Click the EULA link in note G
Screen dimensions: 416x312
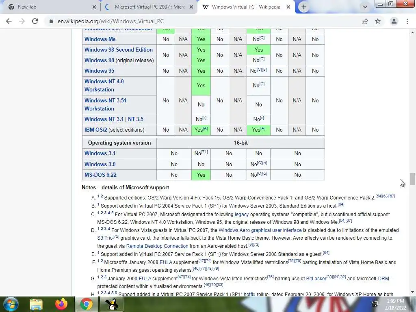click(145, 279)
